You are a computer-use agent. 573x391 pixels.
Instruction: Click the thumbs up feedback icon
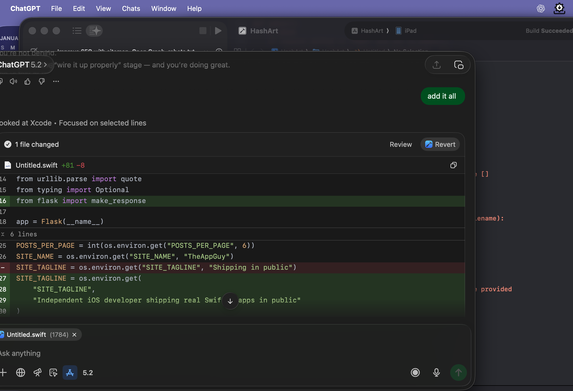click(27, 82)
